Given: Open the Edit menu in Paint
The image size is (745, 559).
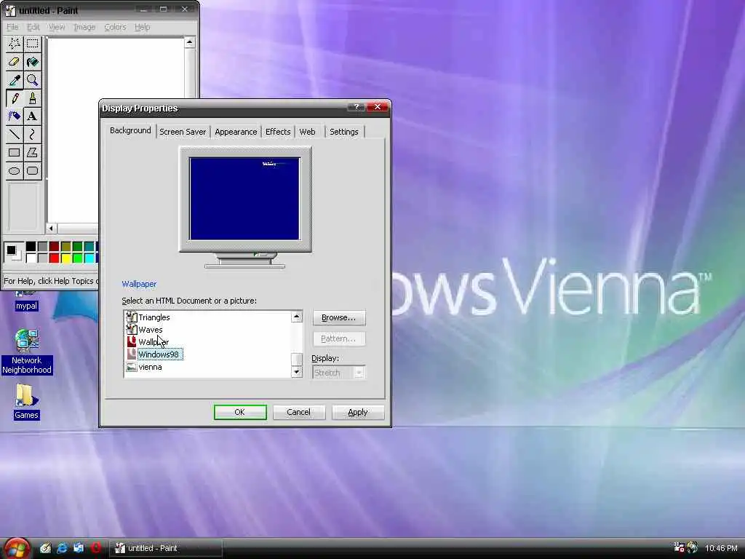Looking at the screenshot, I should click(x=33, y=27).
